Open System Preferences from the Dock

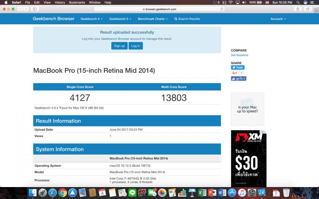[x=252, y=193]
